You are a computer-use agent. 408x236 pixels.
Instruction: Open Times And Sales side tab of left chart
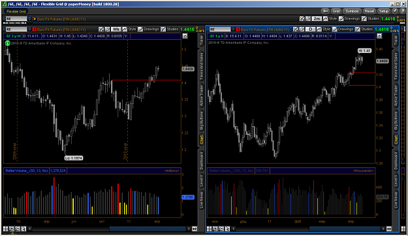(202, 66)
